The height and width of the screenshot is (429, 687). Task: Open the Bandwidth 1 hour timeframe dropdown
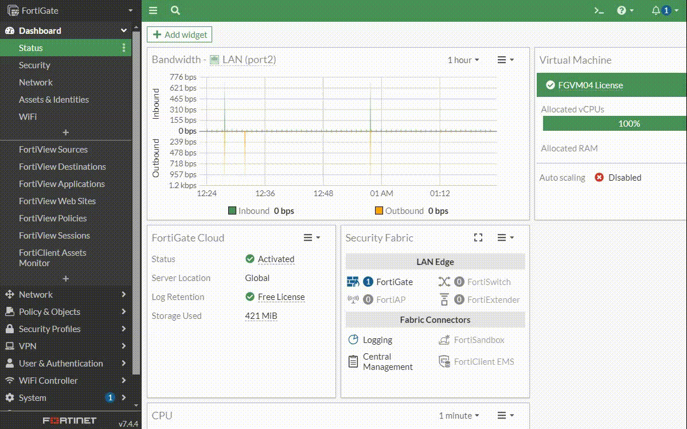pos(463,60)
